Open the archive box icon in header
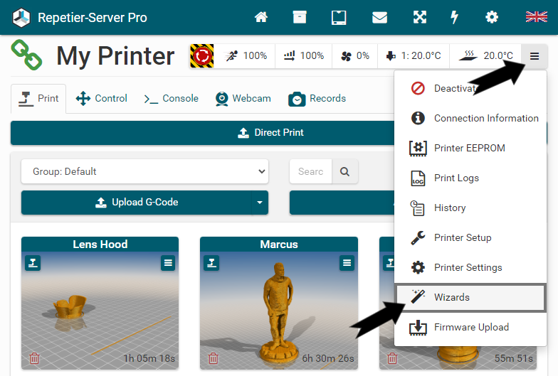This screenshot has height=376, width=558. 300,17
